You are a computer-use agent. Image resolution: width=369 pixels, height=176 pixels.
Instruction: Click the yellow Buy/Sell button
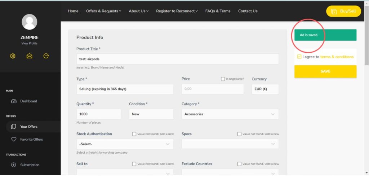click(343, 11)
